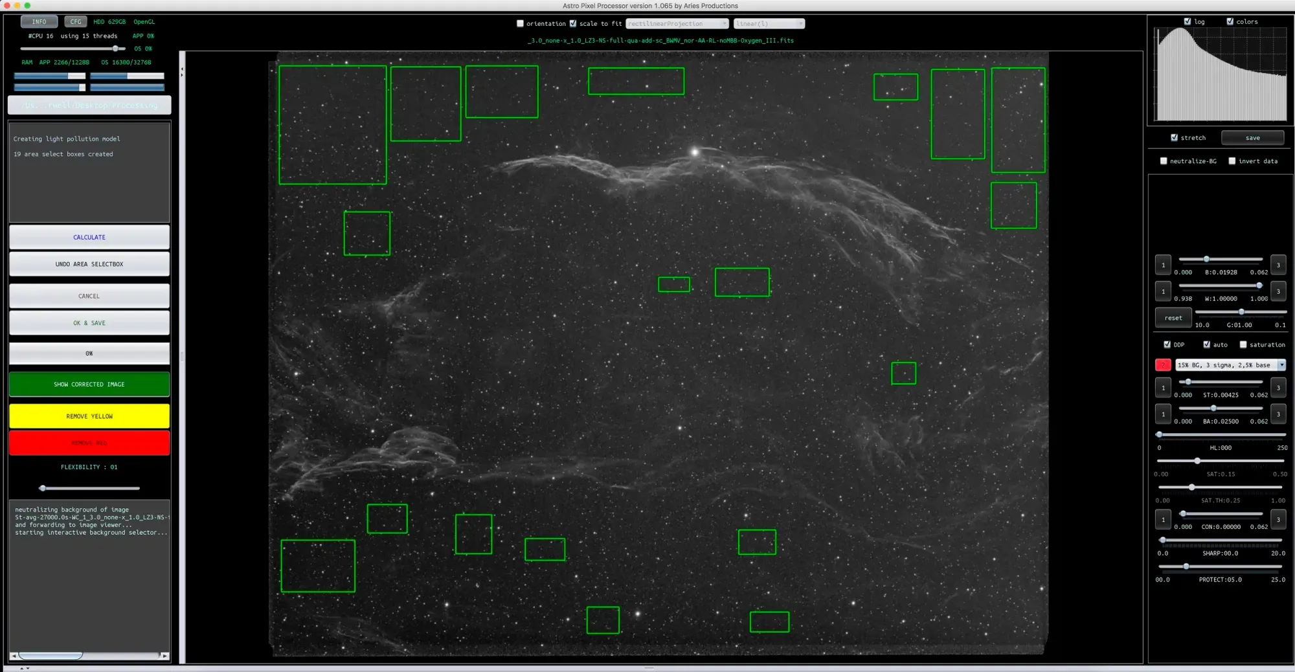Click UNDO AREA SELECTBOX

point(89,264)
